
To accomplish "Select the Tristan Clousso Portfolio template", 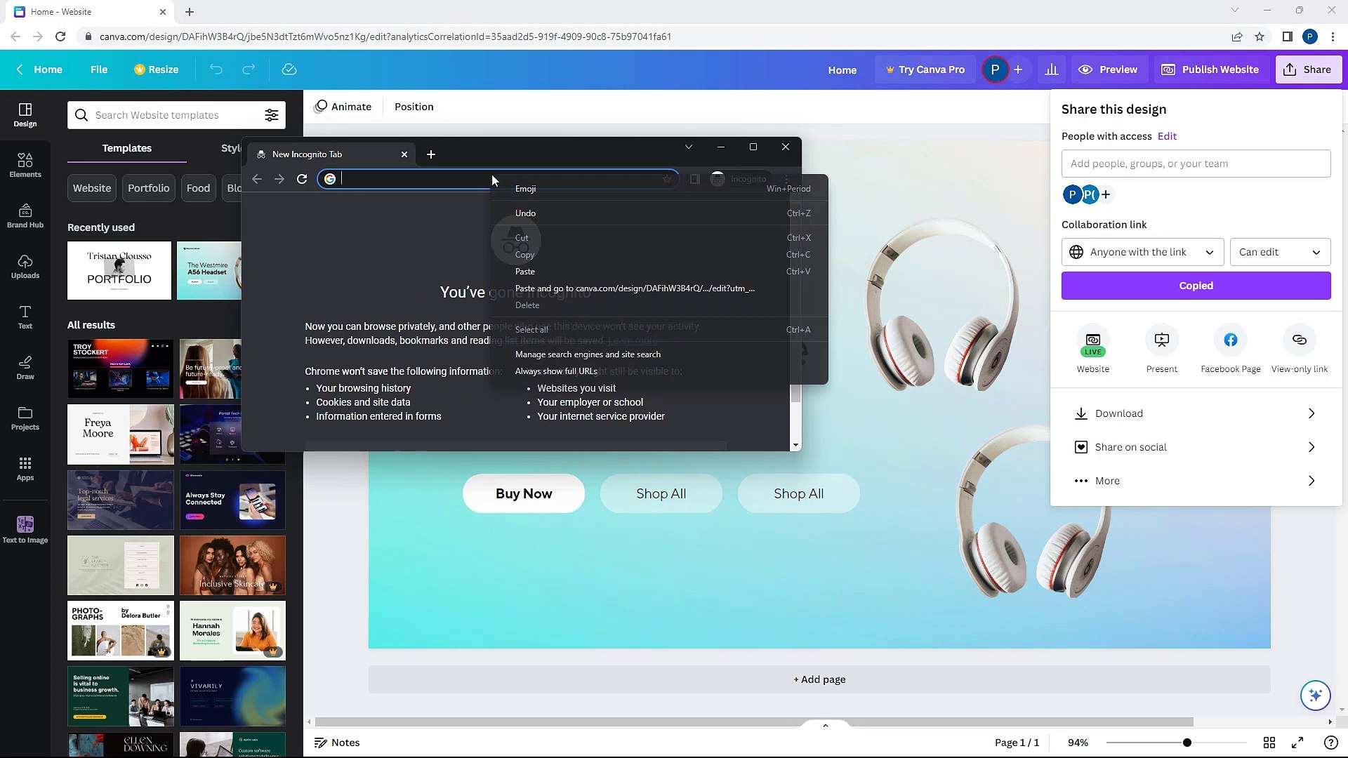I will click(119, 270).
